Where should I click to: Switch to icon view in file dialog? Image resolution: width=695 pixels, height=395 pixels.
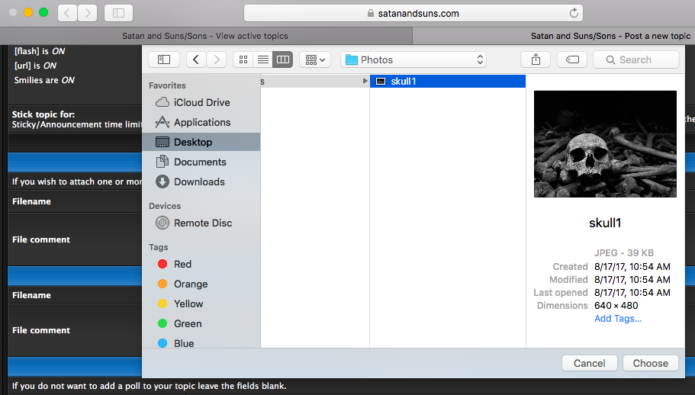point(243,59)
